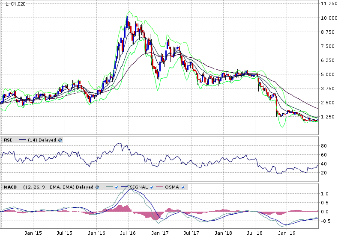Image resolution: width=341 pixels, height=239 pixels.
Task: Click the Jan '18 date axis label
Action: point(223,233)
